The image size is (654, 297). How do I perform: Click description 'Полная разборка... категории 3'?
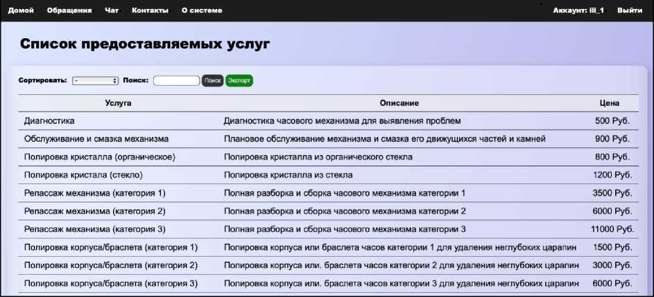(345, 229)
